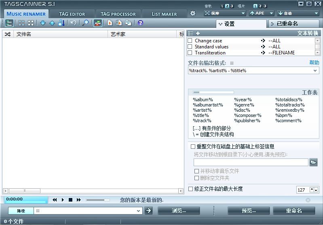
Task: Click the playback volume slider
Action: click(x=97, y=200)
